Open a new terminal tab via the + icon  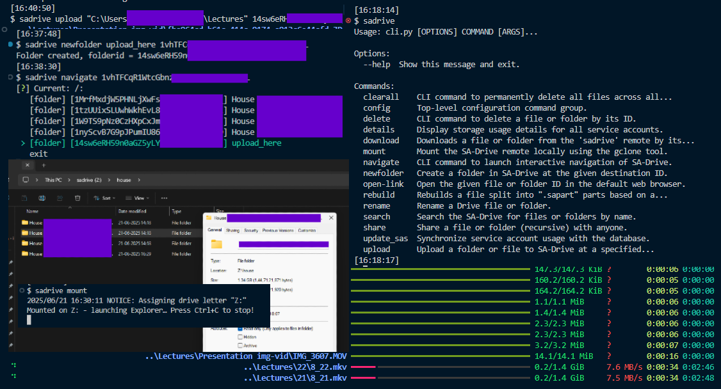[x=44, y=165]
